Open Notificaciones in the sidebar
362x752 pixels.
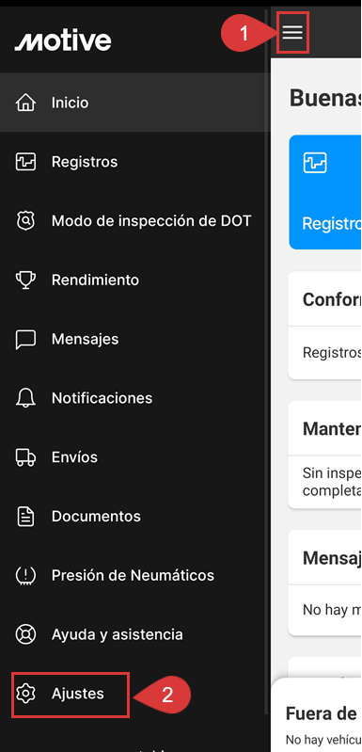(135, 398)
